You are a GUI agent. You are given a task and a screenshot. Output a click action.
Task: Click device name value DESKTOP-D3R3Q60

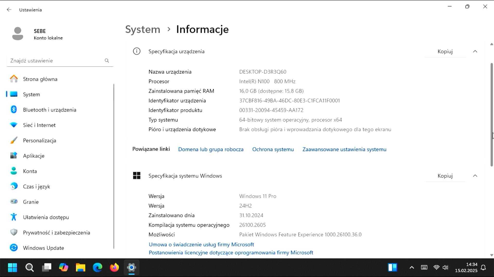pos(263,72)
